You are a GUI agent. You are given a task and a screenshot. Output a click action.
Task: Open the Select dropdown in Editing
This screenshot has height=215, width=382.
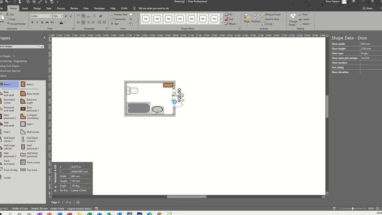305,24
